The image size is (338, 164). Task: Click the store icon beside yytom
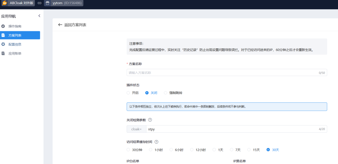point(48,3)
